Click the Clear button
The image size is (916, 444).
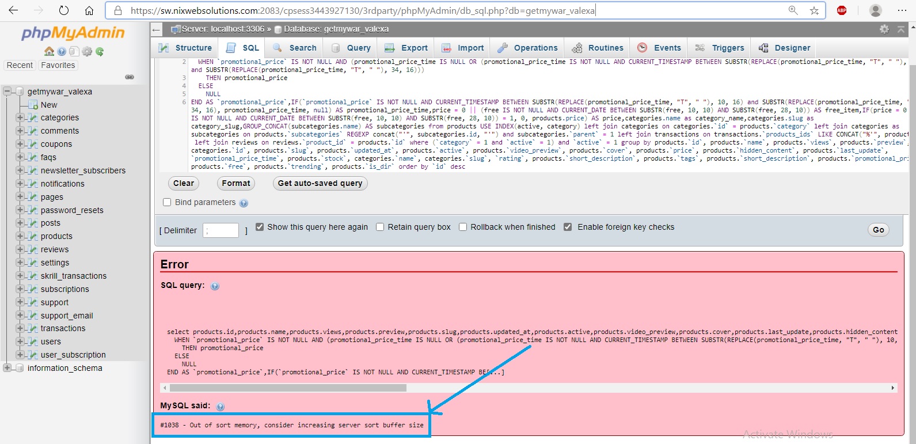[184, 183]
